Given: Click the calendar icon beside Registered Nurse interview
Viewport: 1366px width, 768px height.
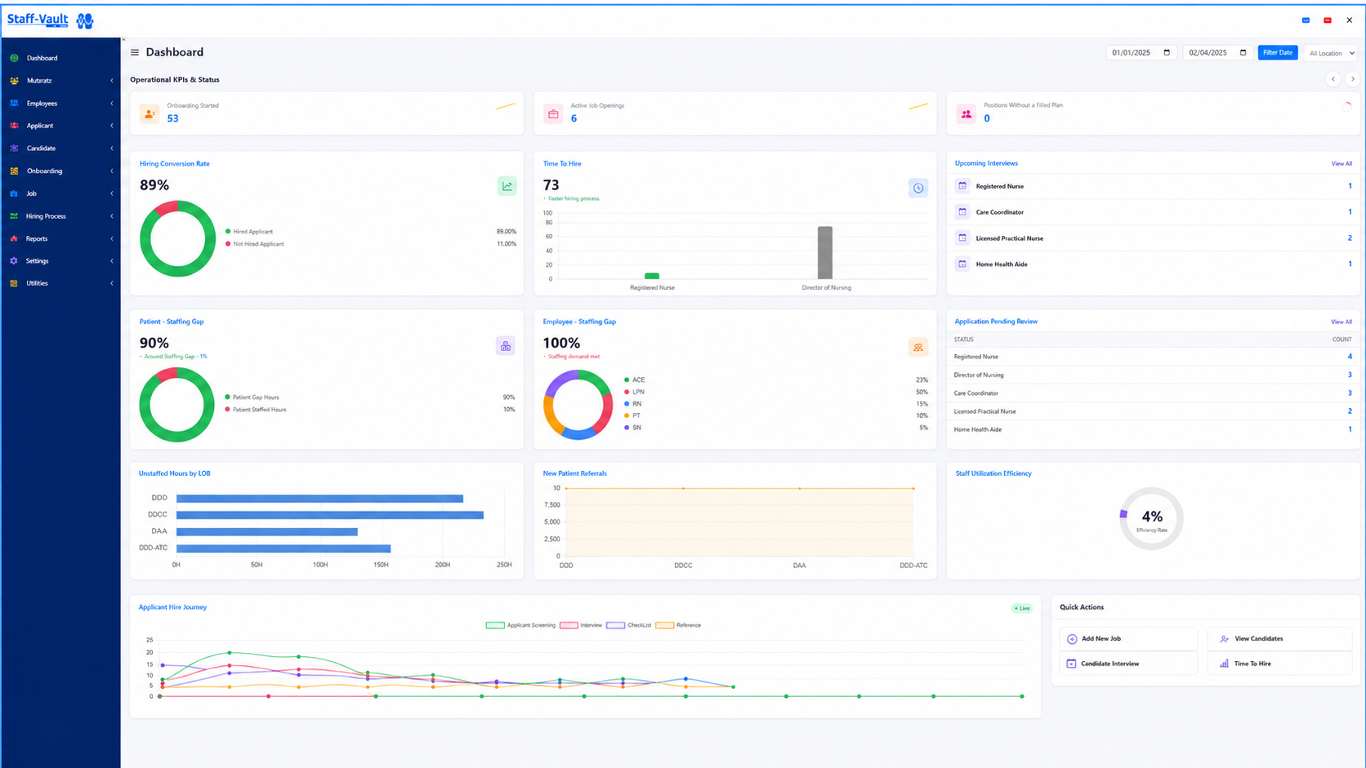Looking at the screenshot, I should tap(962, 186).
